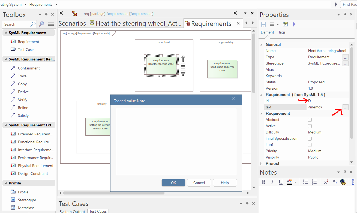The width and height of the screenshot is (357, 213).
Task: Collapse the SysML Requirements toolbox group
Action: (x=5, y=33)
